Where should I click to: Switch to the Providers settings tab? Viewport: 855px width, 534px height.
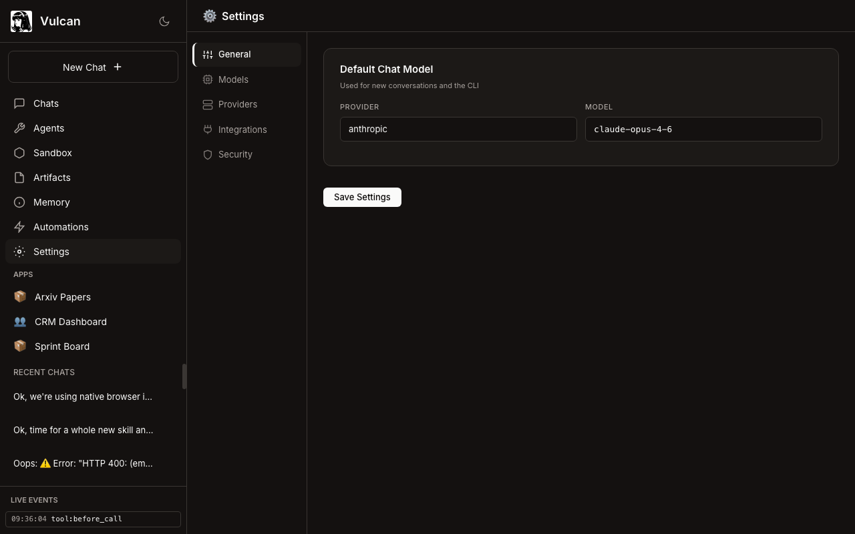(x=237, y=104)
